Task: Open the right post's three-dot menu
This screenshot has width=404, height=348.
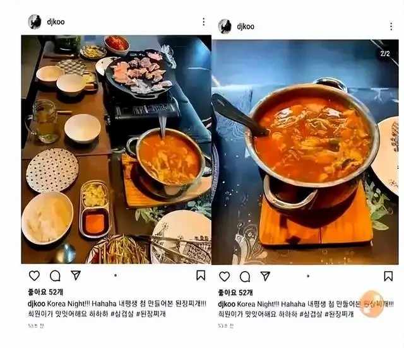Action: (x=391, y=26)
